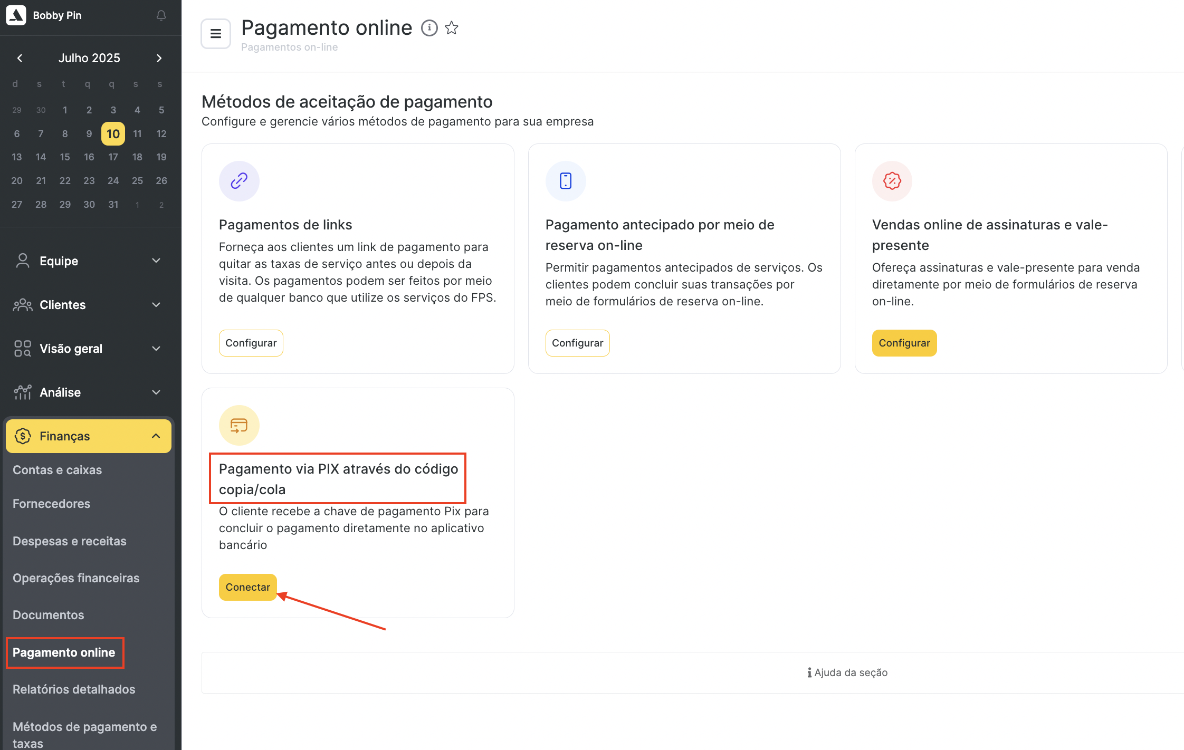Click the Bobby Pin account name
1184x750 pixels.
point(58,15)
